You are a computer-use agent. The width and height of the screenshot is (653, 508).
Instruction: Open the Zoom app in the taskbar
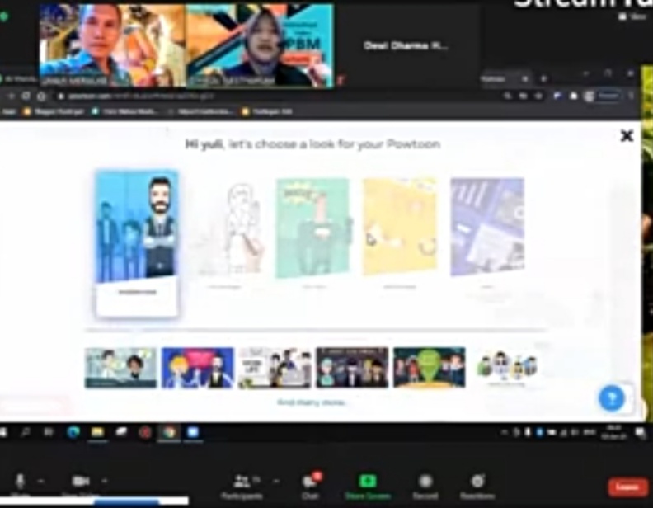tap(193, 433)
